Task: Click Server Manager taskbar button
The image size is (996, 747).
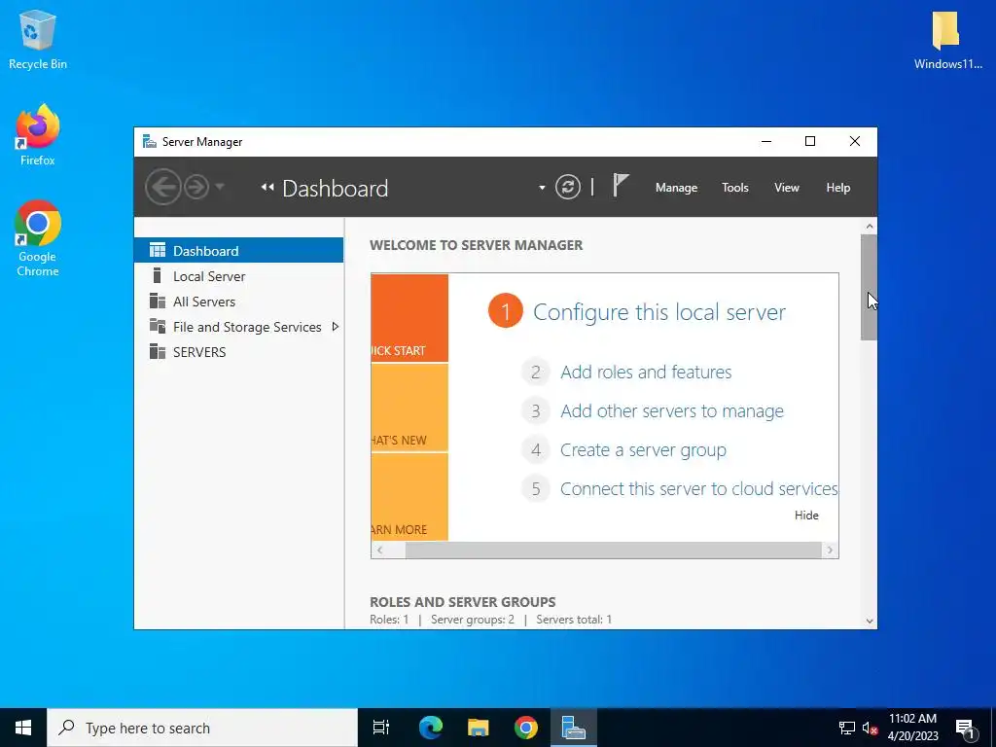Action: click(573, 728)
